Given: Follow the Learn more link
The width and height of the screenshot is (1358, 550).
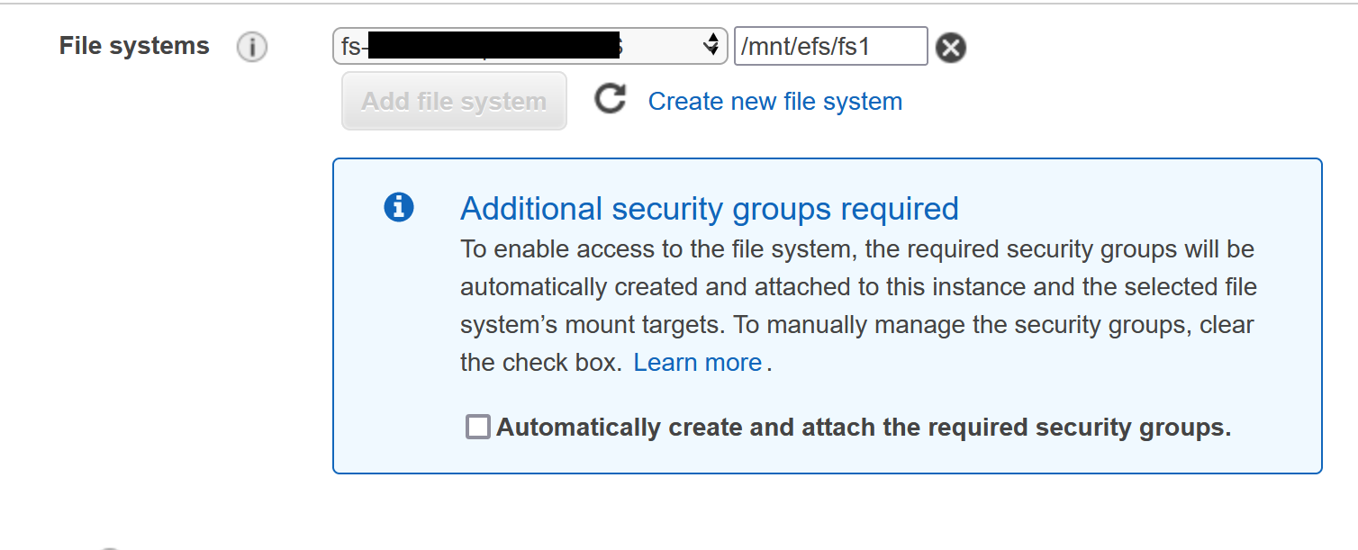Looking at the screenshot, I should [697, 362].
